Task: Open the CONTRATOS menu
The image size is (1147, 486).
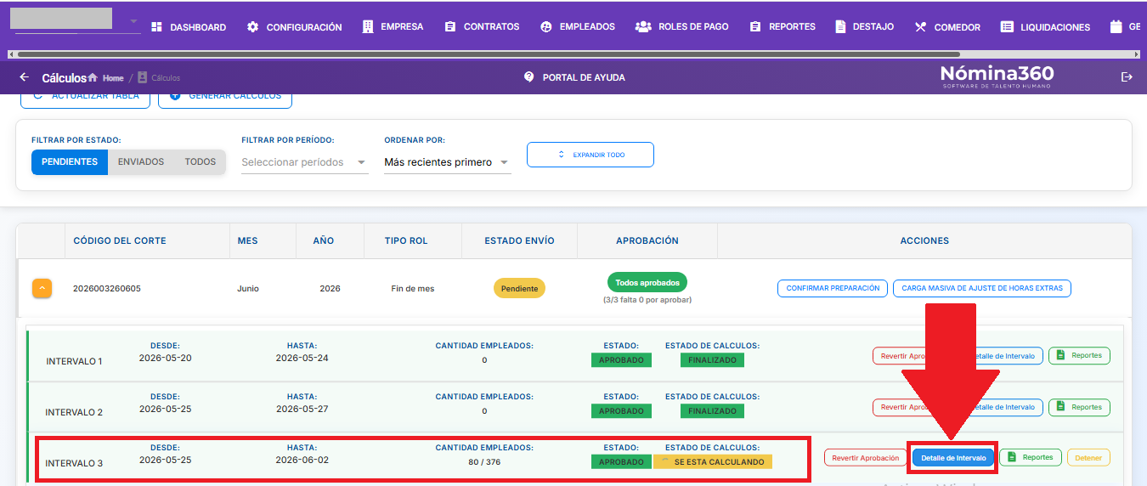Action: [x=482, y=27]
